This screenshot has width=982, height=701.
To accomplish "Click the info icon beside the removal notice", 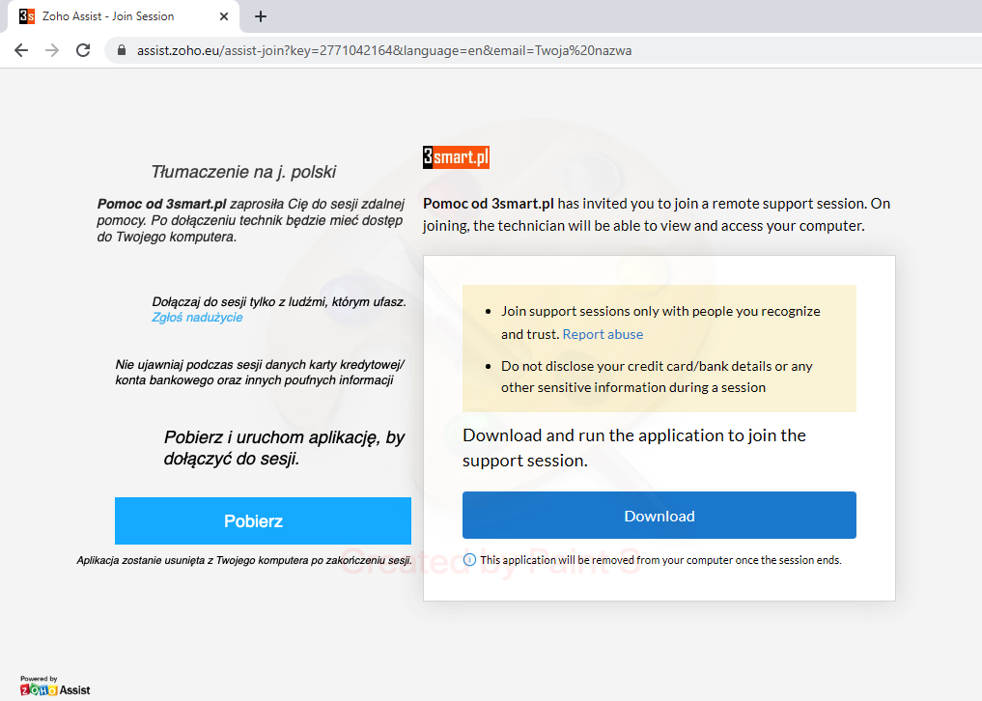I will (x=469, y=560).
